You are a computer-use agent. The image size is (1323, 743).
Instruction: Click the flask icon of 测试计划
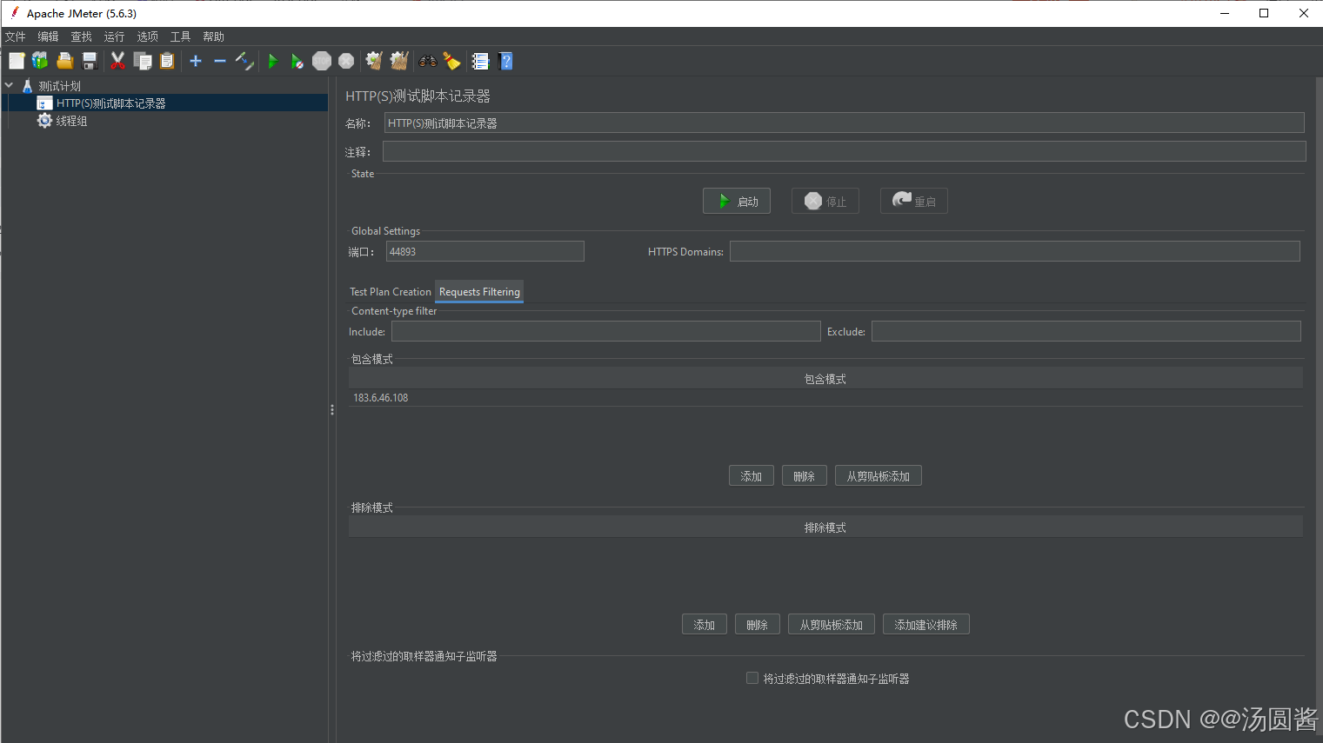pyautogui.click(x=27, y=86)
